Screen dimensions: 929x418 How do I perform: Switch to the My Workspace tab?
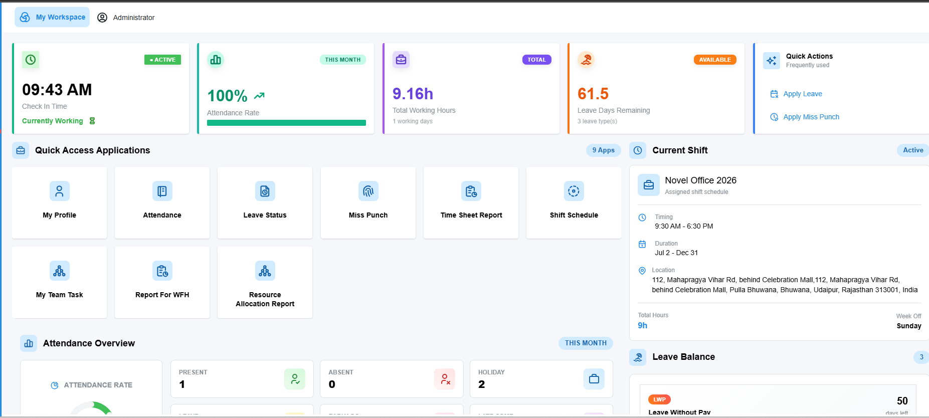point(52,17)
